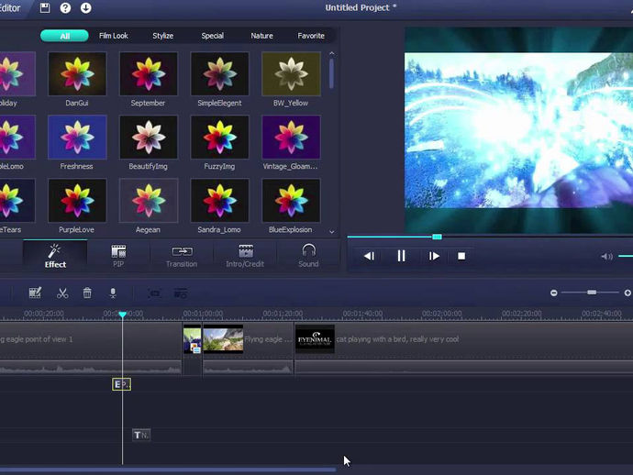Click the timeline zoom slider handle
This screenshot has height=475, width=633.
[592, 293]
